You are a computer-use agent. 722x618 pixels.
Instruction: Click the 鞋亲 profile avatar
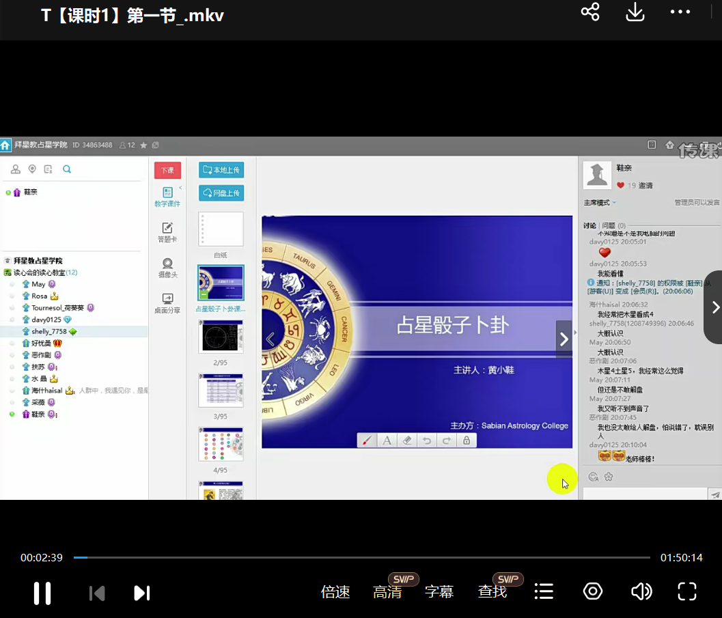coord(597,175)
